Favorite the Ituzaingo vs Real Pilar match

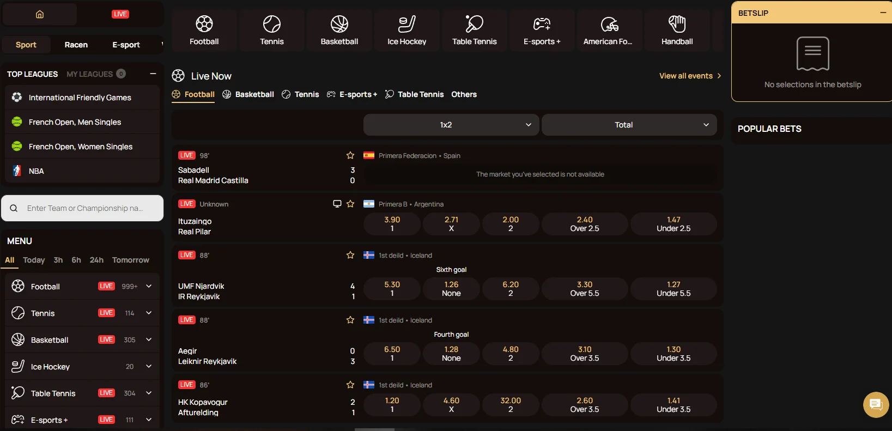[x=350, y=204]
